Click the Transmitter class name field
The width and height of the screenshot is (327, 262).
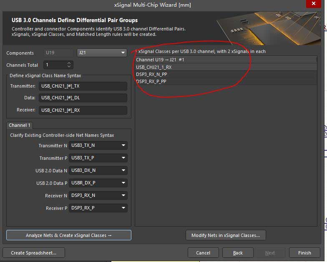pyautogui.click(x=83, y=86)
